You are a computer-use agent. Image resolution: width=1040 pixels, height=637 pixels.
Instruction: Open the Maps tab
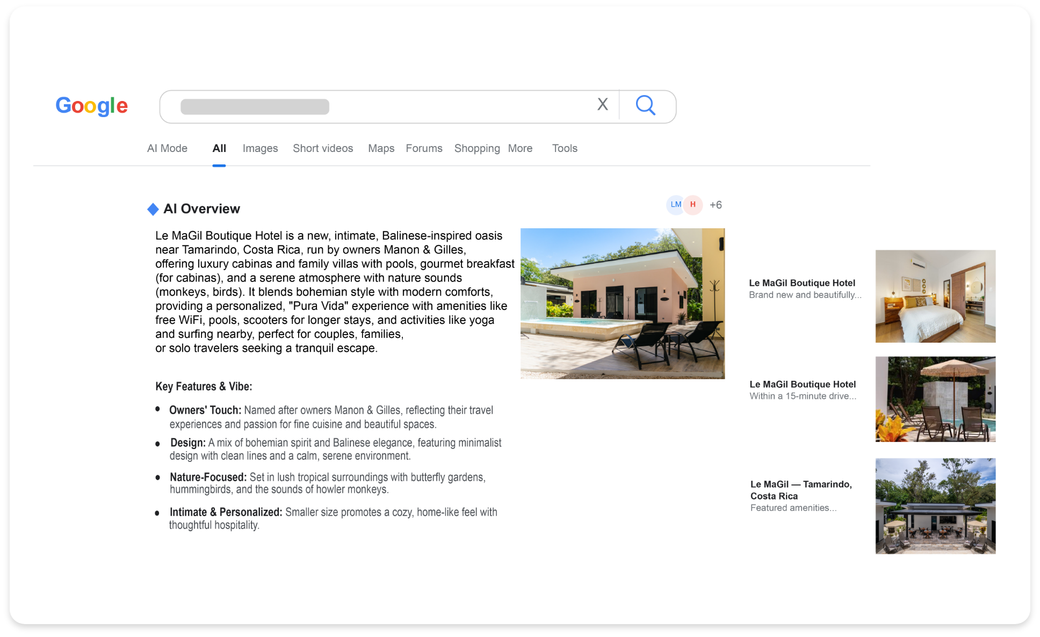pyautogui.click(x=381, y=148)
